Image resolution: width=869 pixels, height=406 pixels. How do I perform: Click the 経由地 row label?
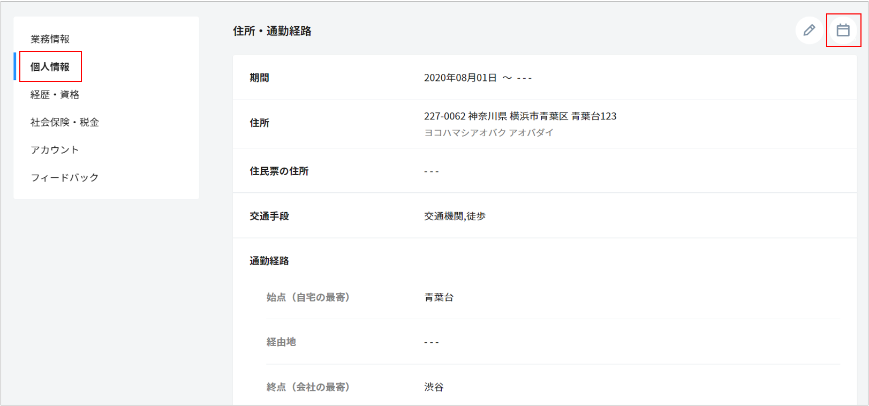281,342
